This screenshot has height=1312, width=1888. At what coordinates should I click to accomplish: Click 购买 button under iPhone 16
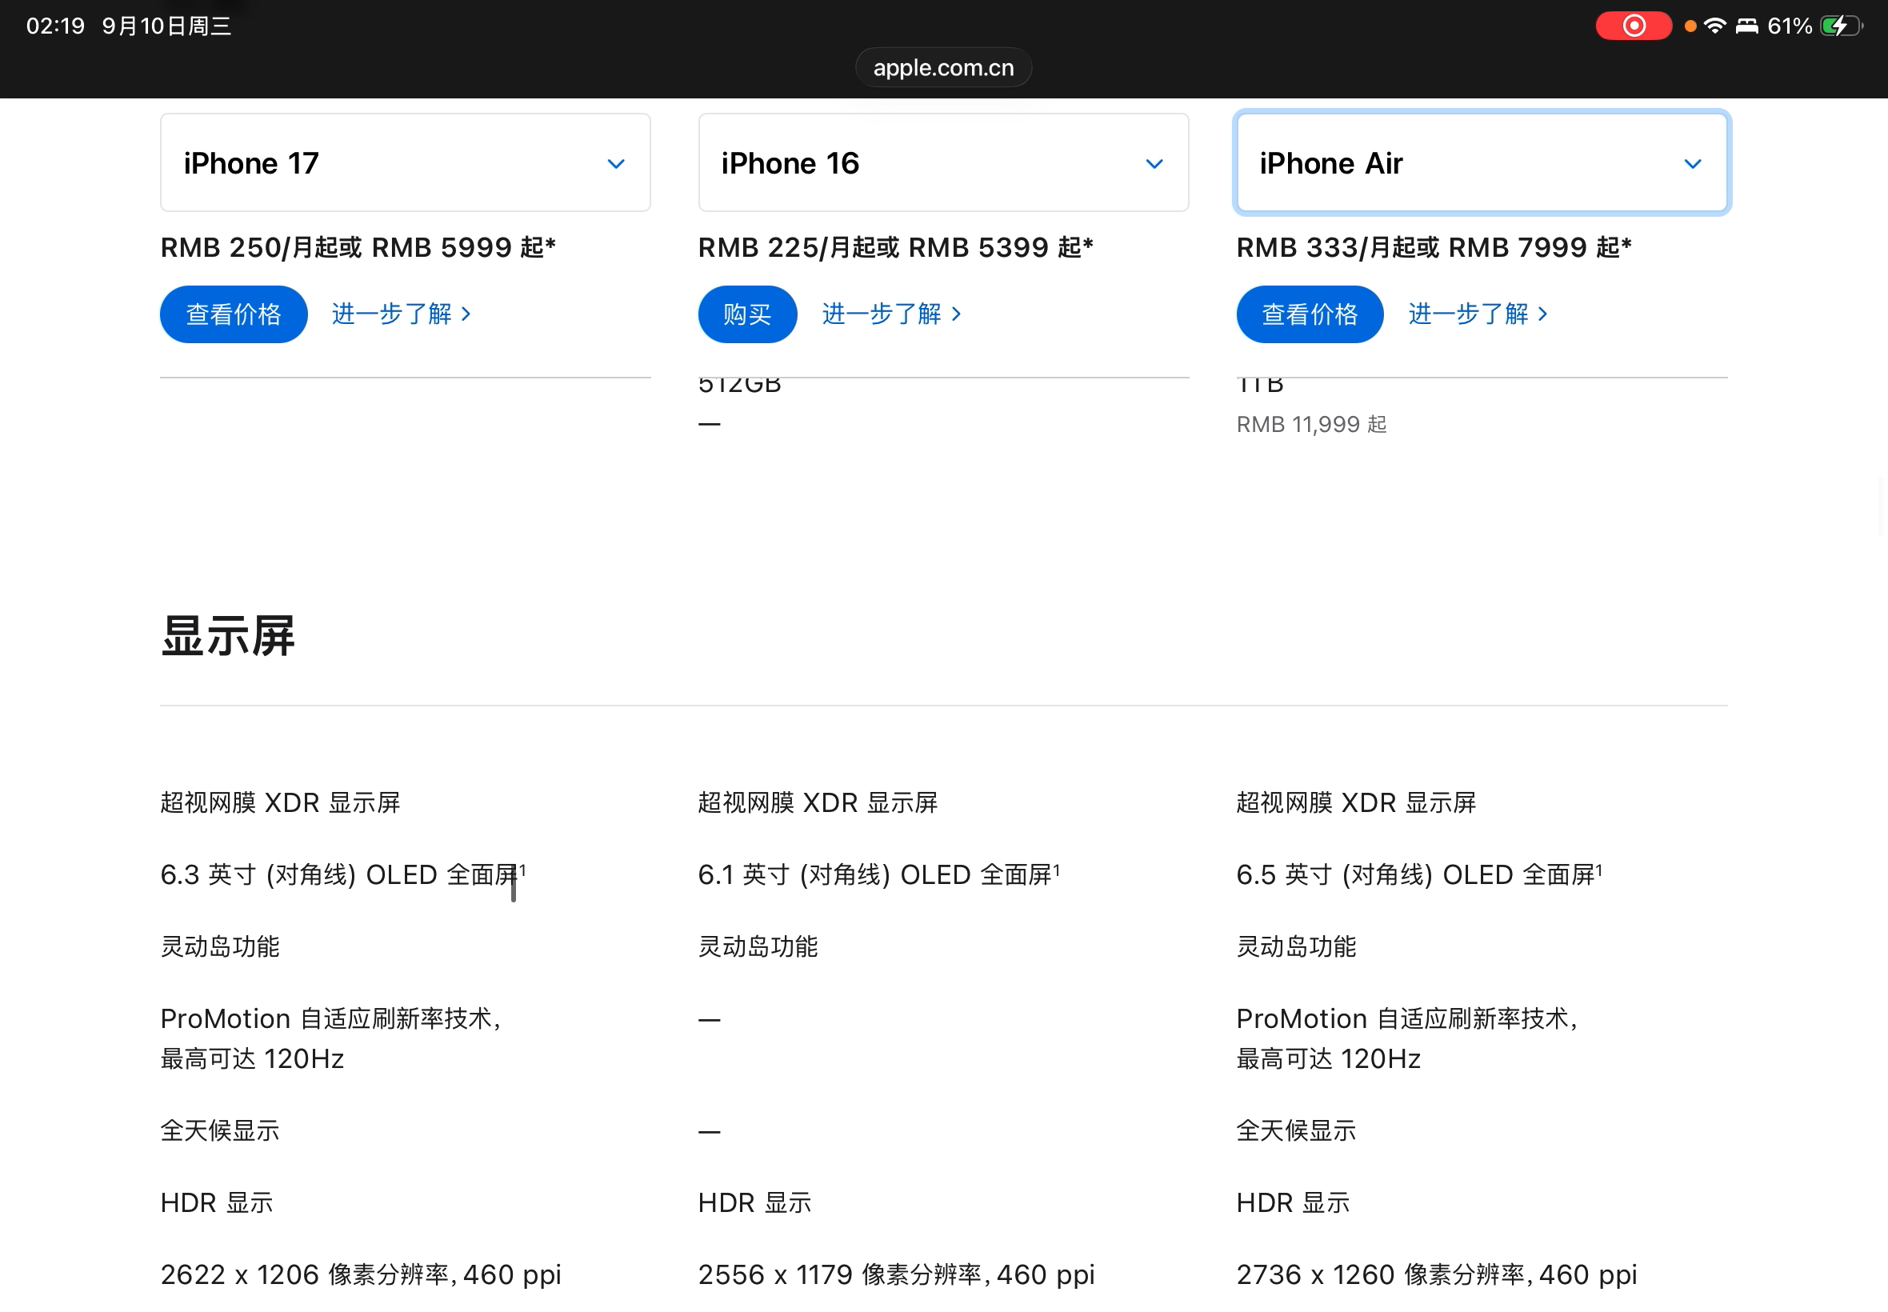coord(747,314)
